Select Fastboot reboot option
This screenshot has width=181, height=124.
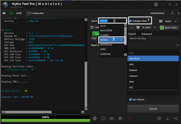153,76
